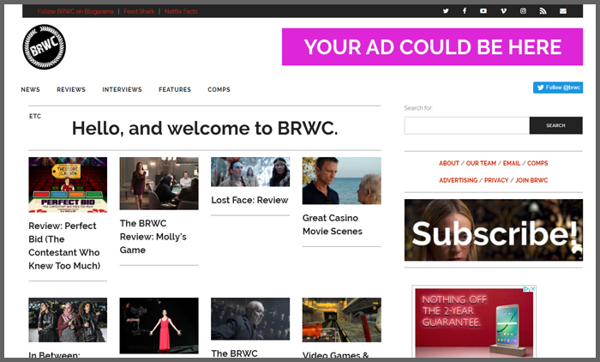Open the Feed Shark link
The image size is (600, 362).
tap(139, 11)
